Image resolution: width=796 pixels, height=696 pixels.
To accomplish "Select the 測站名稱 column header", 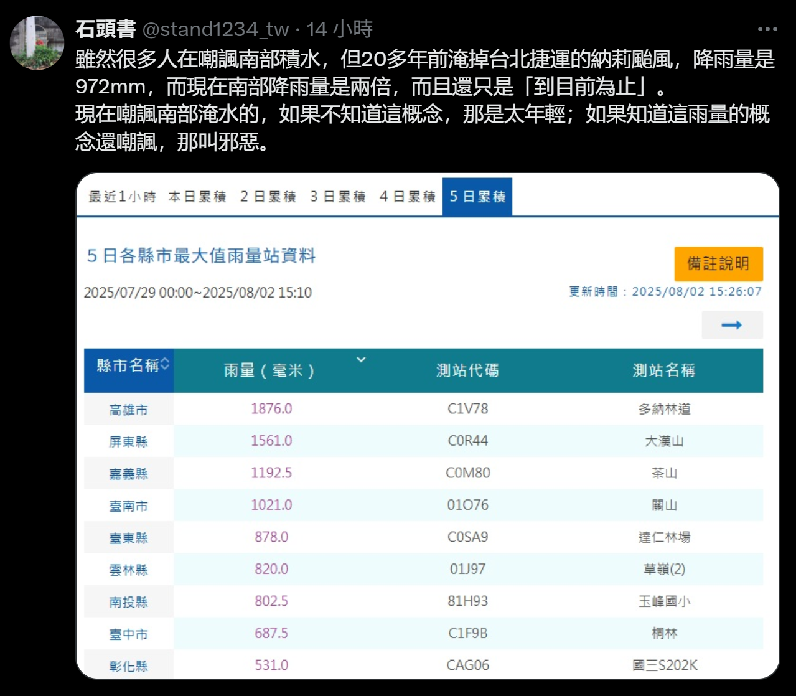I will click(x=664, y=370).
